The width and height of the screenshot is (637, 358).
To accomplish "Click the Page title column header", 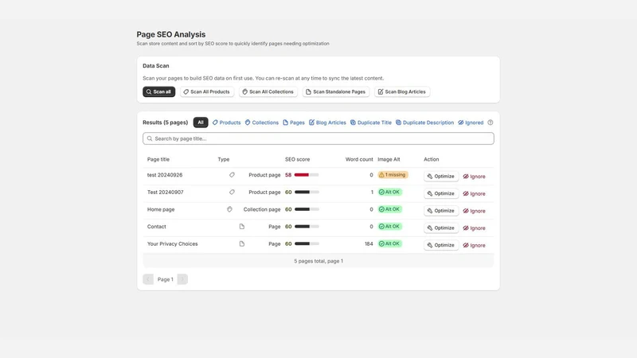I will 158,160.
